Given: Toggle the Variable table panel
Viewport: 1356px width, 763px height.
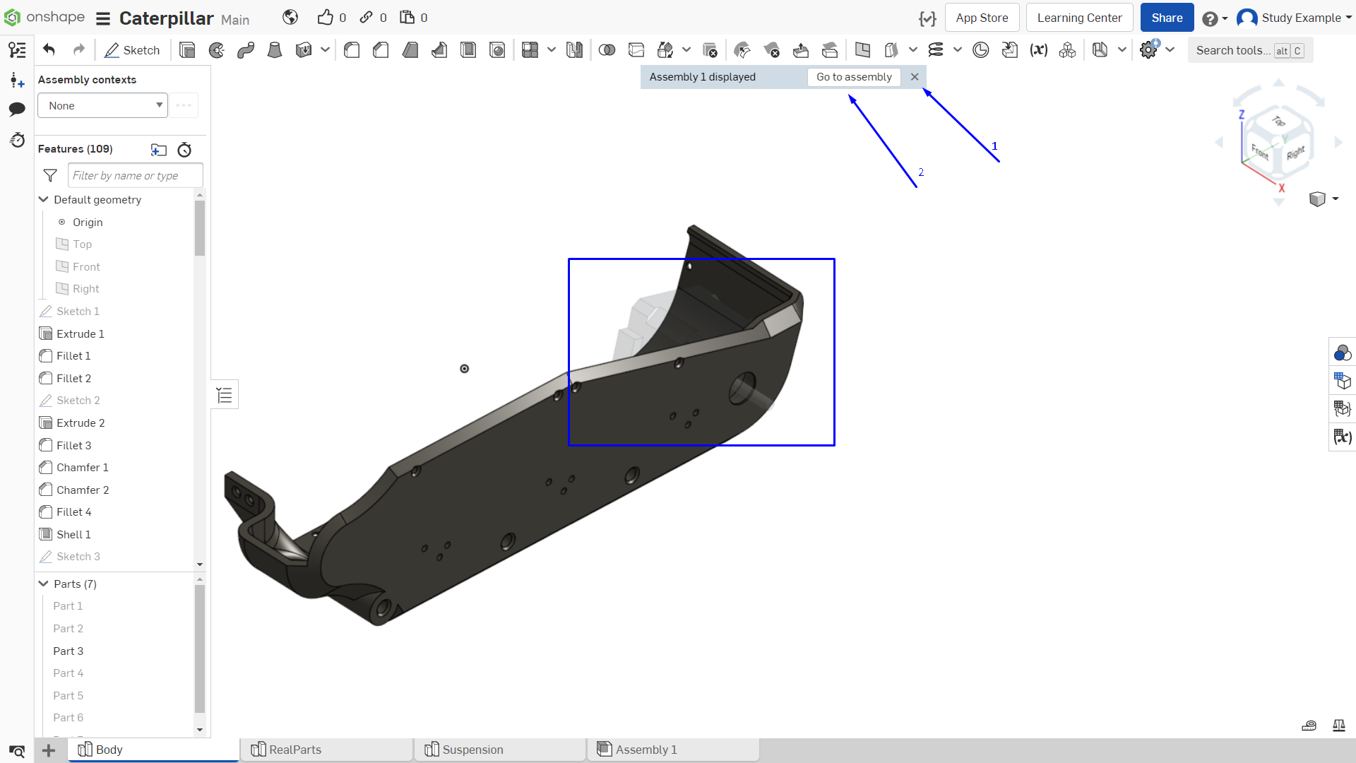Looking at the screenshot, I should [1342, 437].
